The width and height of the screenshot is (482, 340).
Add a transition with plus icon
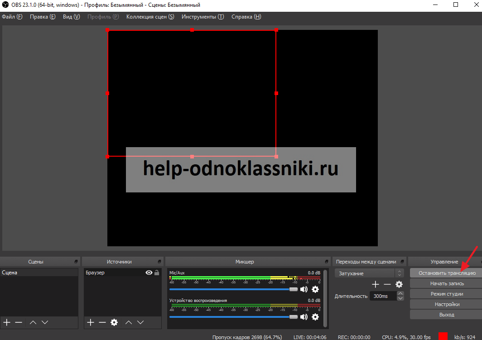(x=376, y=284)
